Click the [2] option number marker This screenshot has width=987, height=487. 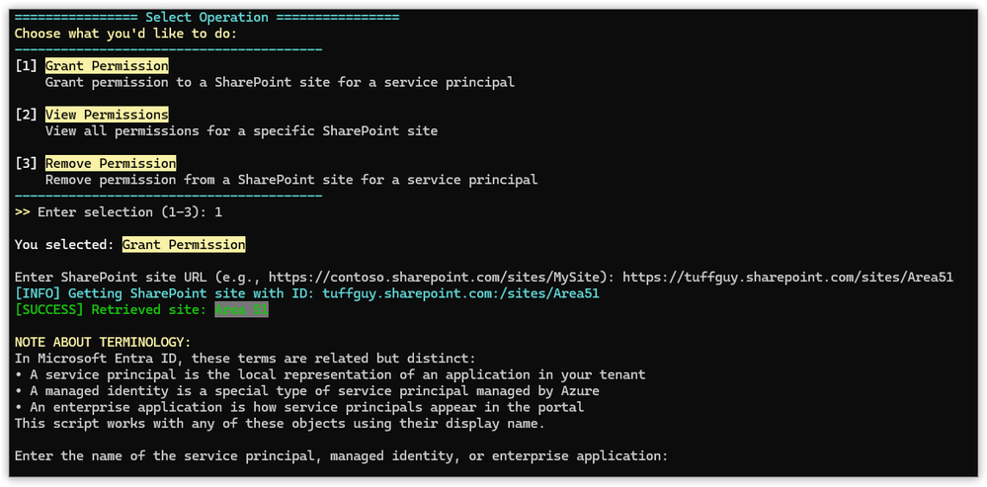[26, 115]
